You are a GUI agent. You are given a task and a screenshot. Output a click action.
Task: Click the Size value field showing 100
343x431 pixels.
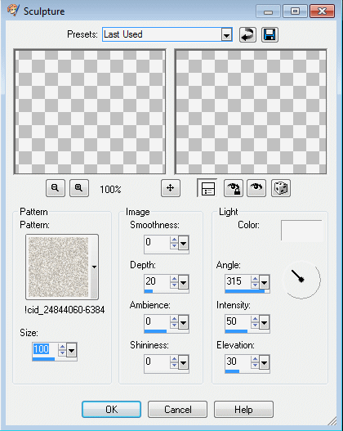(45, 349)
